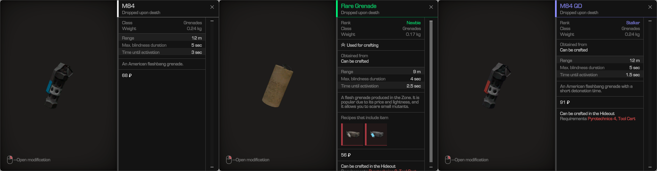Screen dimensions: 657x171
Task: Open the Pyrotechnics 4 requirement link
Action: [602, 119]
